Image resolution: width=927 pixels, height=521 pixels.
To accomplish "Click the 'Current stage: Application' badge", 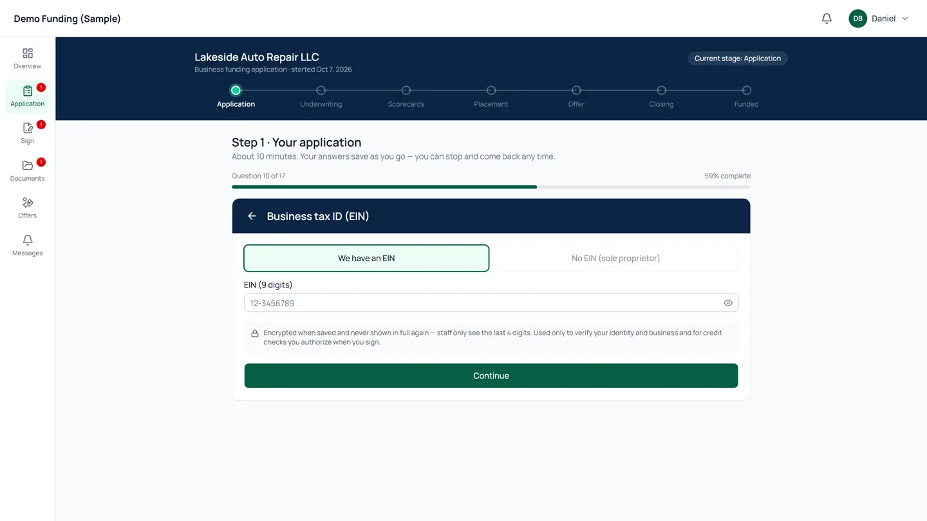I will 738,59.
